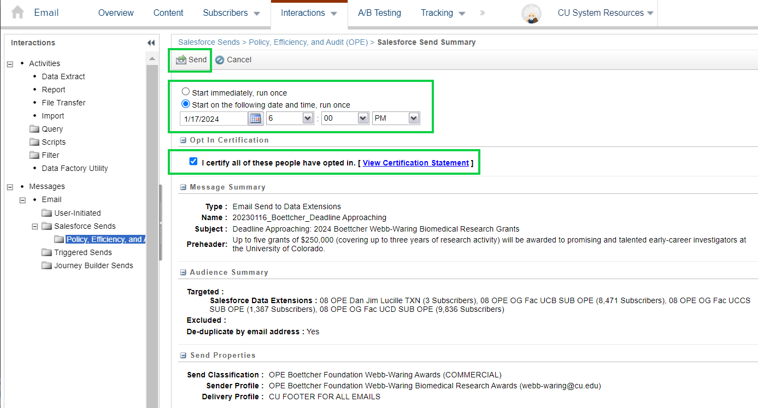
Task: Open the Einstein avatar icon
Action: coord(531,13)
